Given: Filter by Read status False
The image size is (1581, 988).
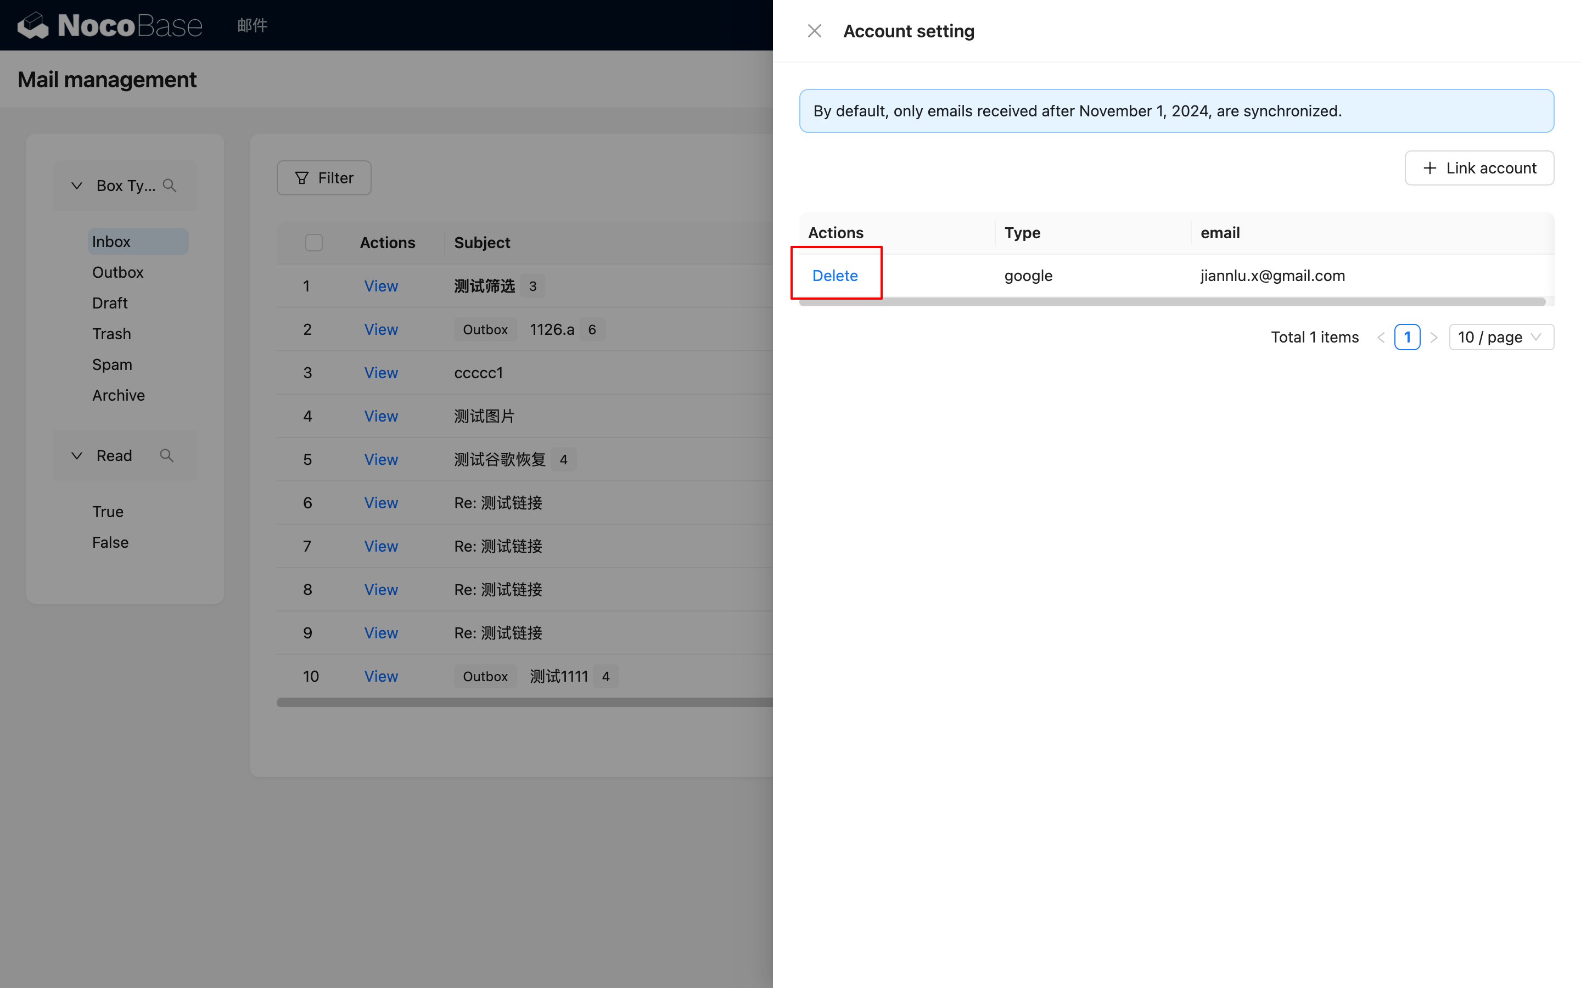Looking at the screenshot, I should pos(110,542).
